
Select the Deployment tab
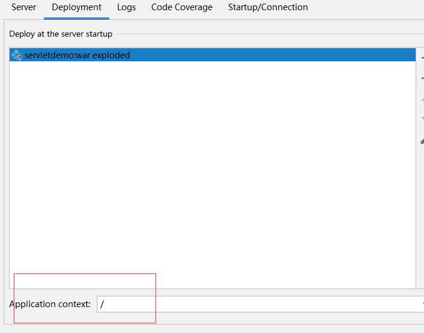pyautogui.click(x=76, y=7)
